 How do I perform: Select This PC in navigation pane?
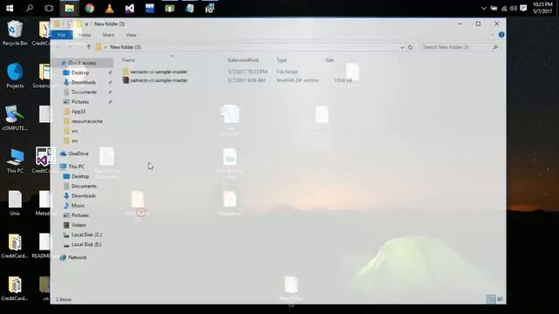(76, 167)
